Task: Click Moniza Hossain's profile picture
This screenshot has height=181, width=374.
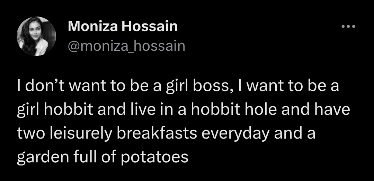Action: (x=36, y=36)
